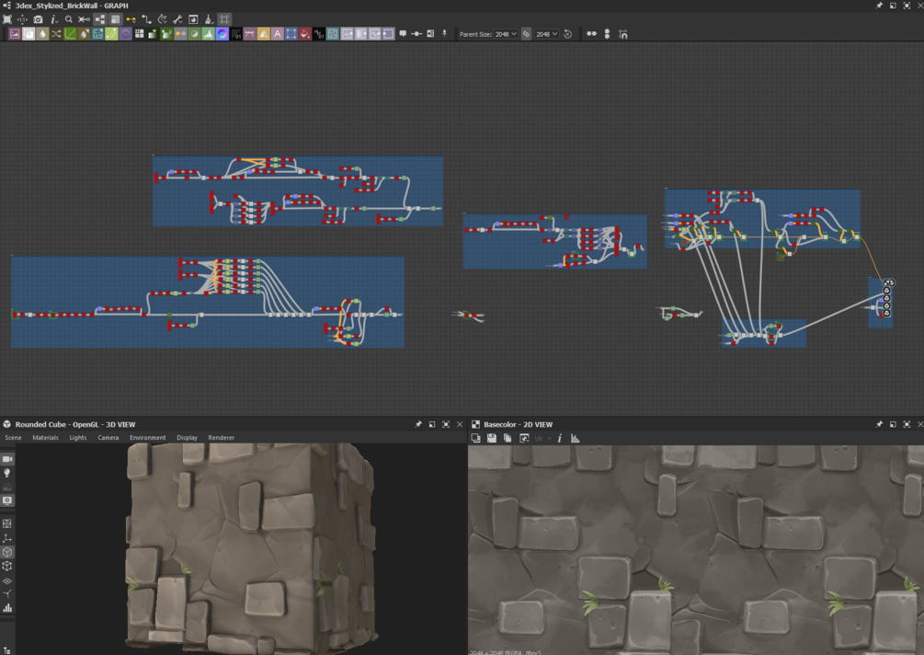924x655 pixels.
Task: Add the tile grid node icon
Action: [139, 34]
